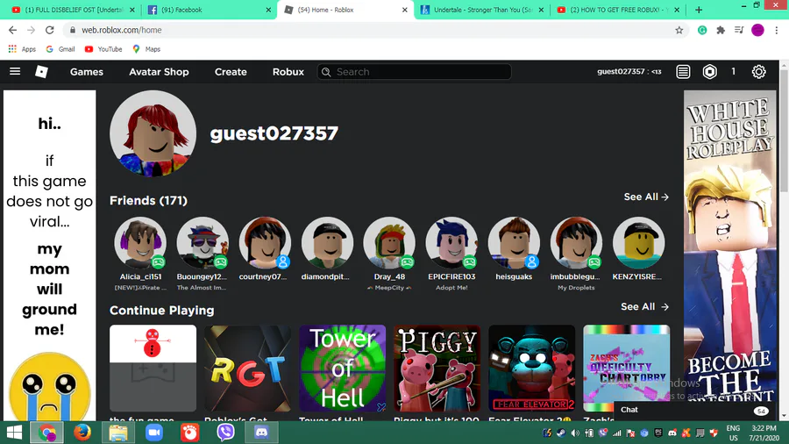Open the guest027357 profile avatar

tap(153, 133)
